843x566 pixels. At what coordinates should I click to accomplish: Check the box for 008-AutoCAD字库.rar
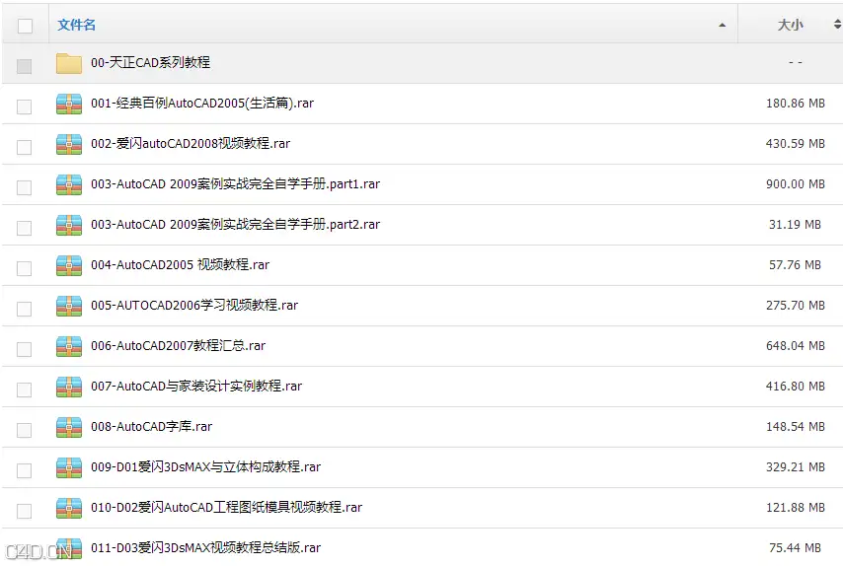point(25,430)
